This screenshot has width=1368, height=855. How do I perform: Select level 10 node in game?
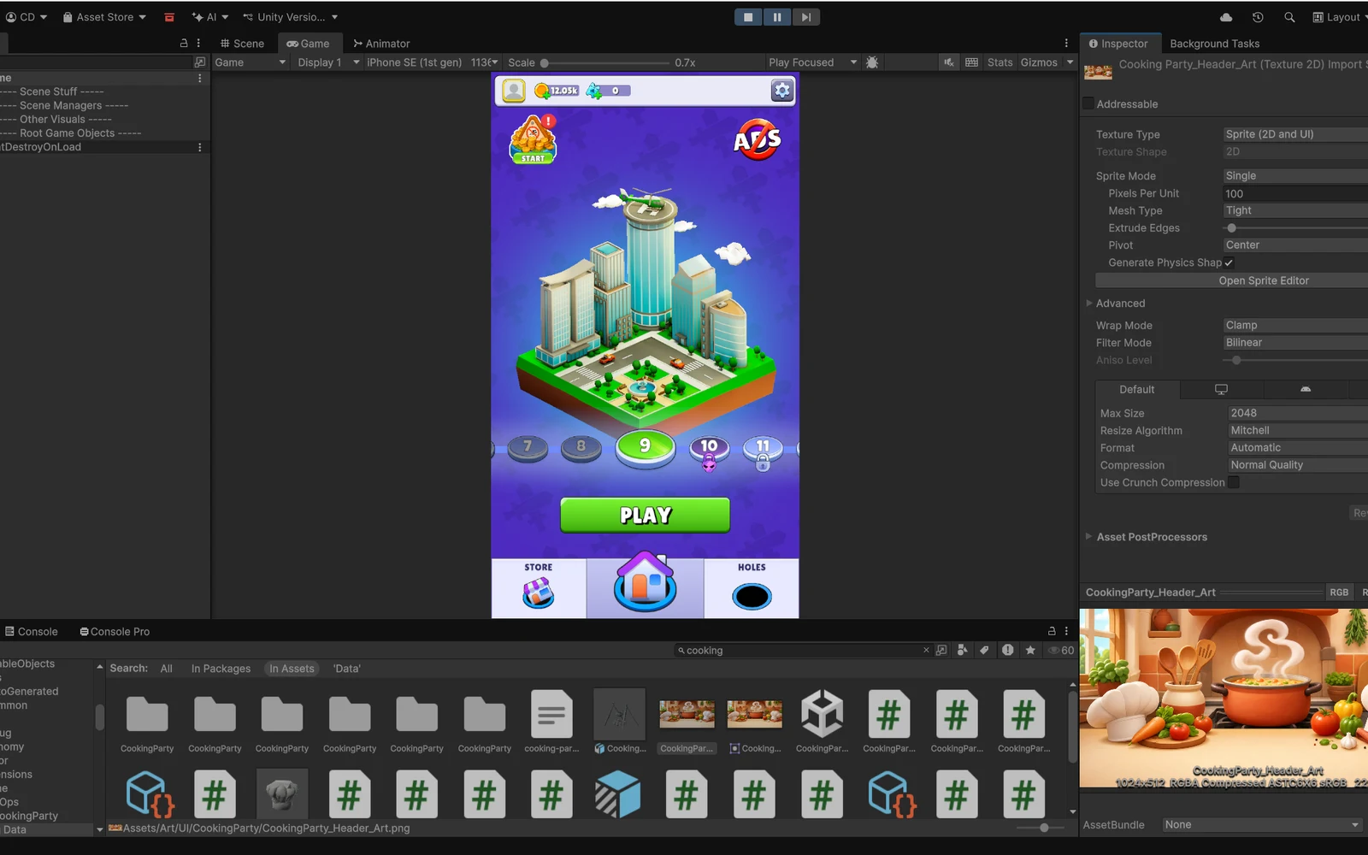click(710, 448)
